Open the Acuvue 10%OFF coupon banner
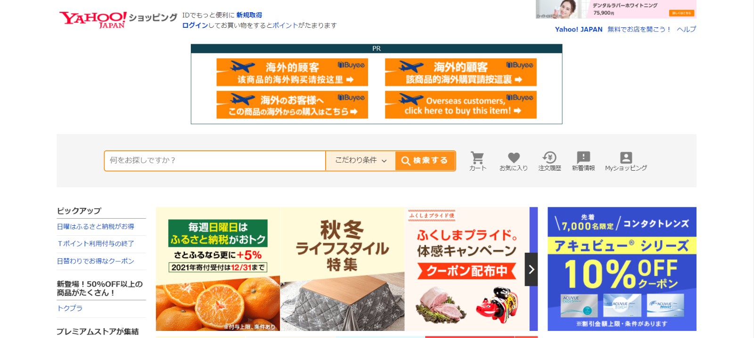 (622, 269)
